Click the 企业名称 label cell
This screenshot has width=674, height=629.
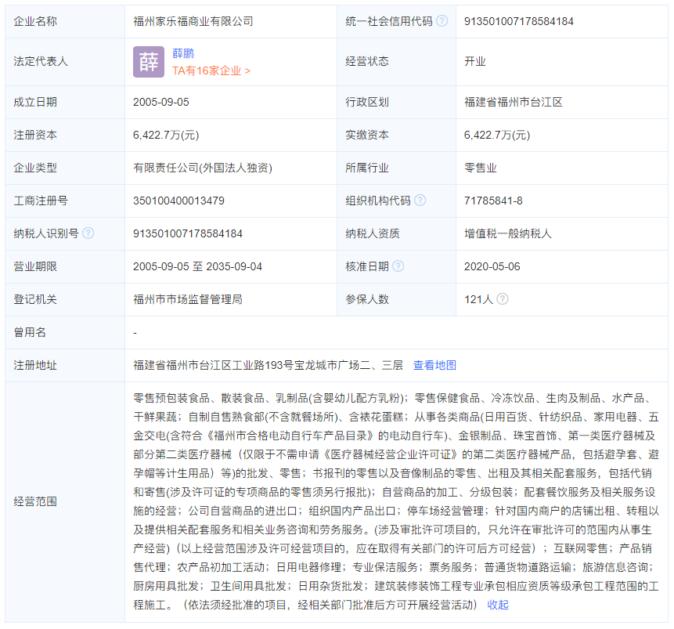[x=65, y=21]
